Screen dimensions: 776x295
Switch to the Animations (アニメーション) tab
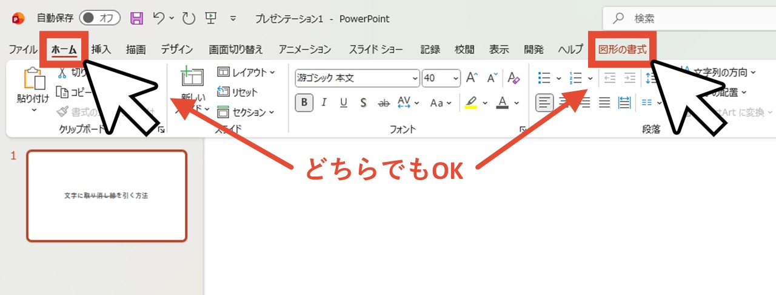[305, 50]
